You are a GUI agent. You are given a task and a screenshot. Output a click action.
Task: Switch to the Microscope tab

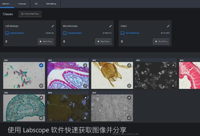[22, 4]
